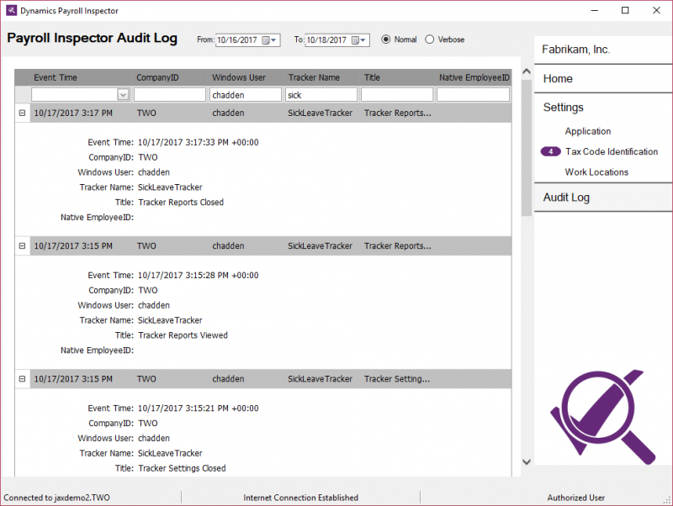
Task: Click the Authorized User status text
Action: [x=576, y=498]
